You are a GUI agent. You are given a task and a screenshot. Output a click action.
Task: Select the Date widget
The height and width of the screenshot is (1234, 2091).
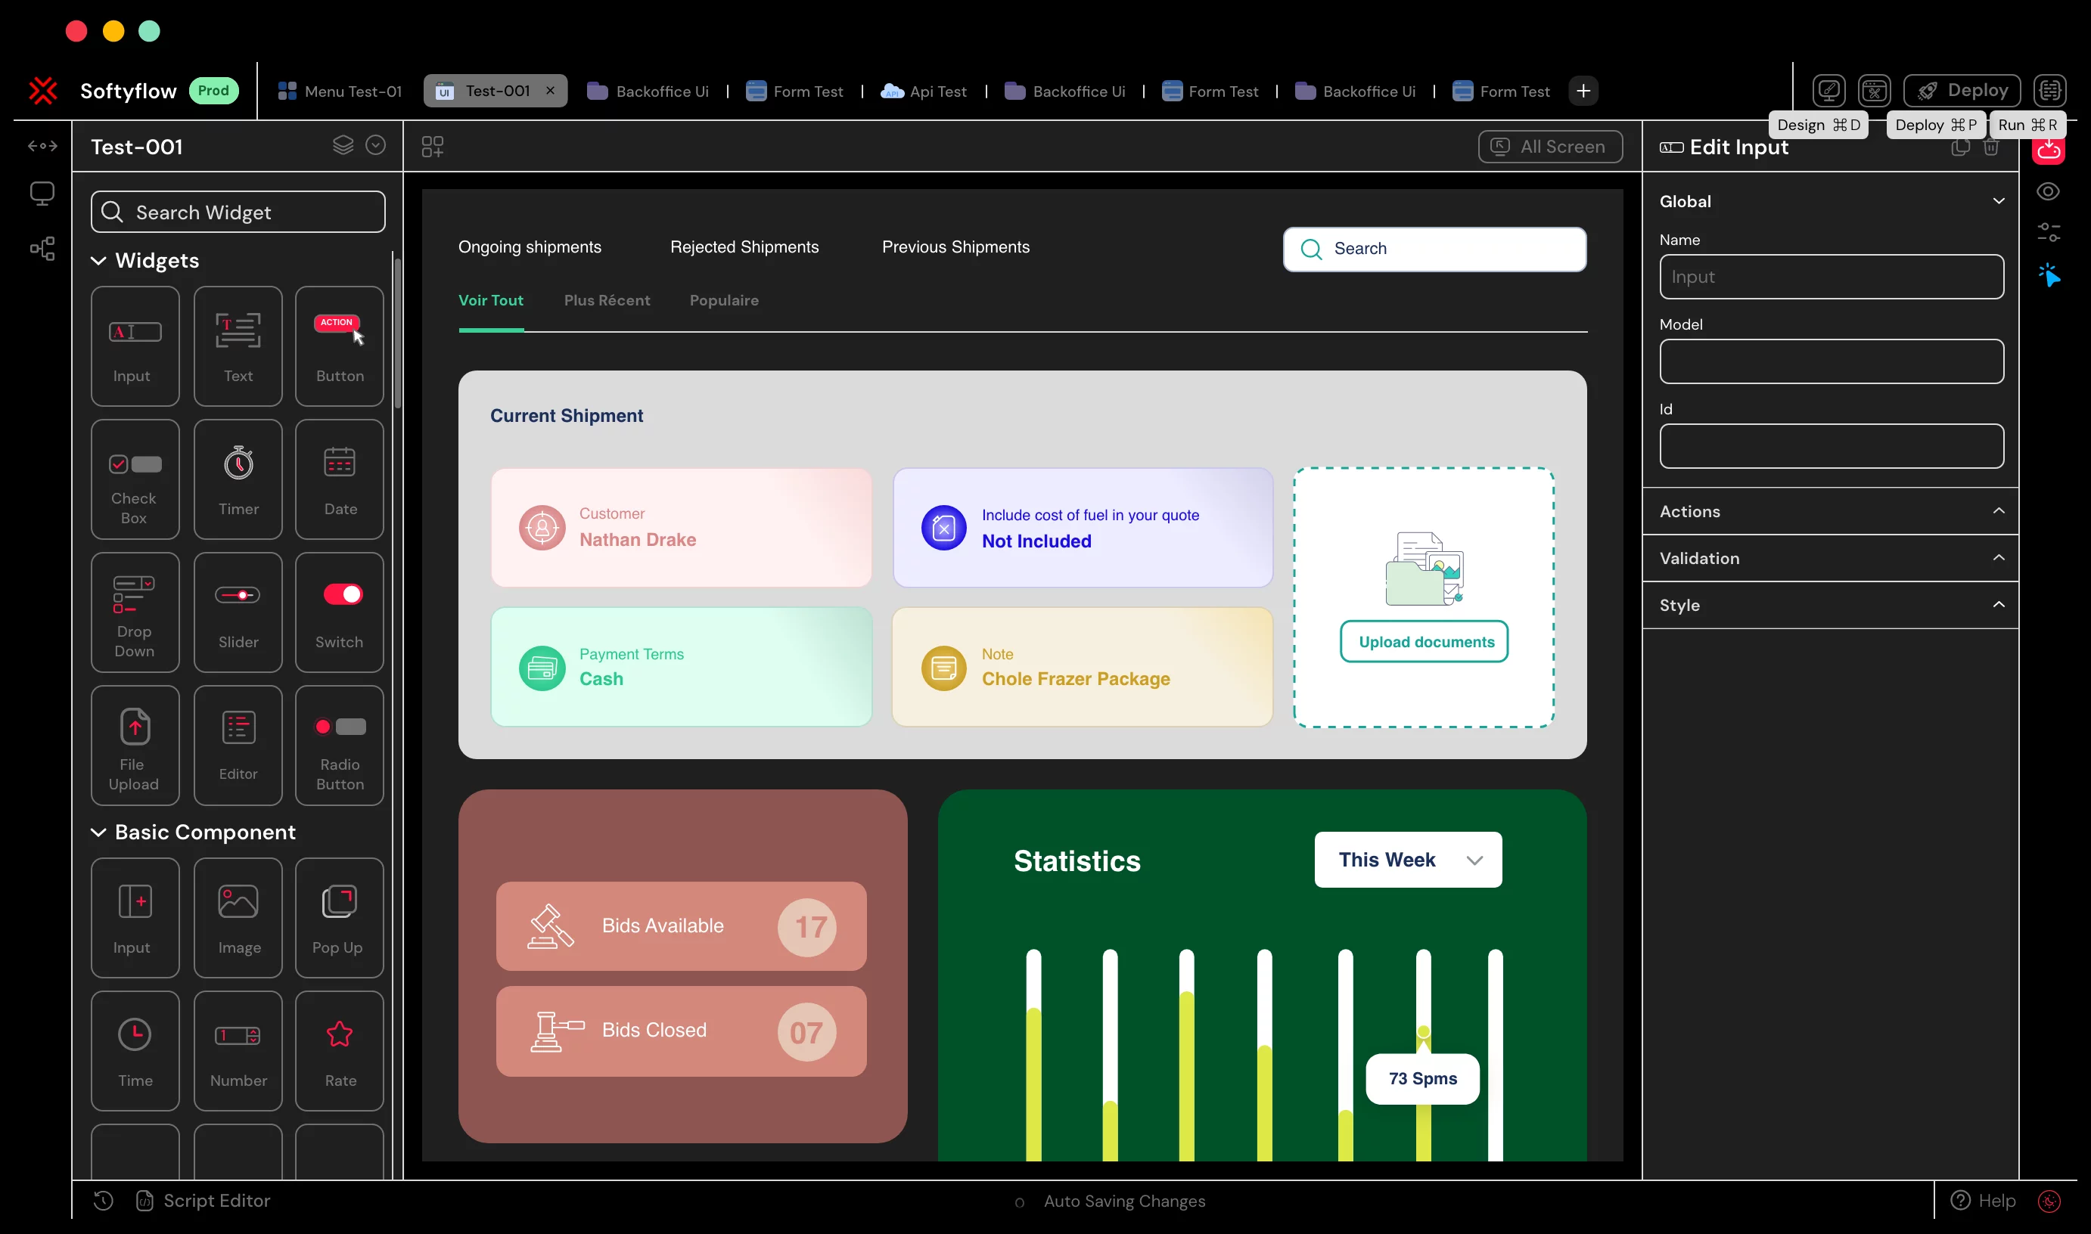click(340, 479)
